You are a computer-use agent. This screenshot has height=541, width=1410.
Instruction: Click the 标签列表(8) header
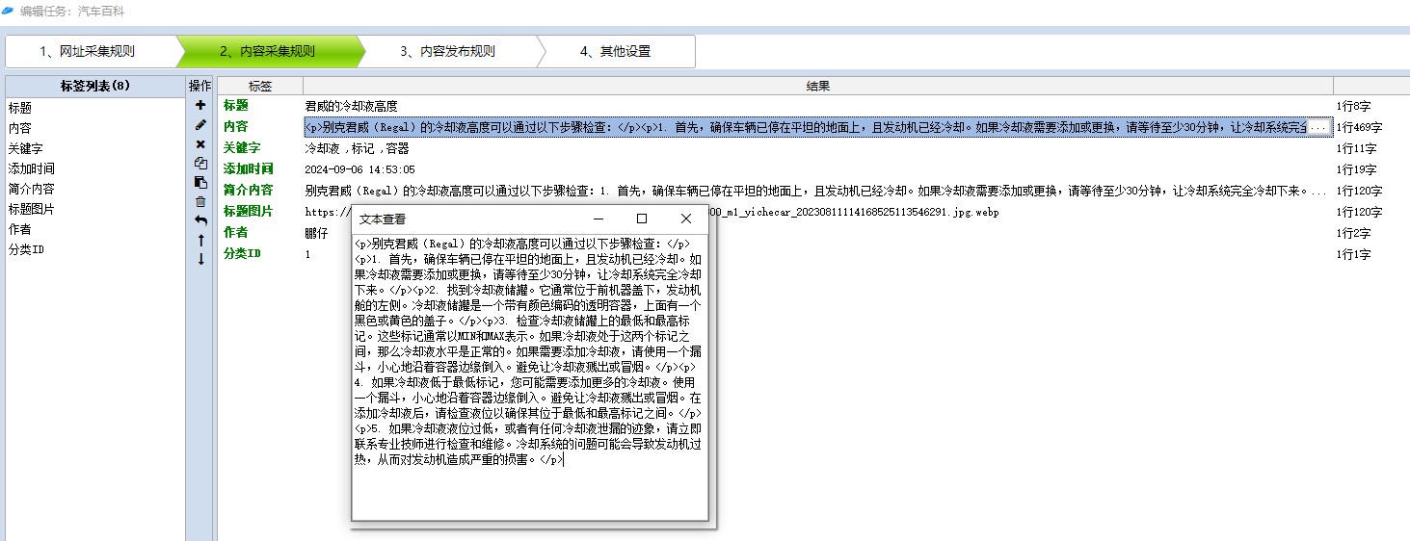[94, 86]
